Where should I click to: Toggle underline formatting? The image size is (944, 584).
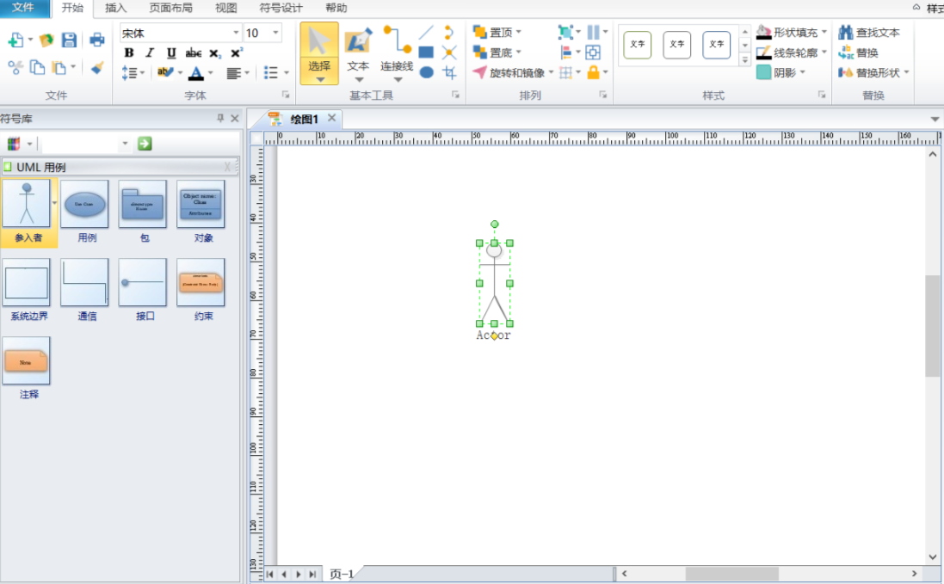point(171,53)
